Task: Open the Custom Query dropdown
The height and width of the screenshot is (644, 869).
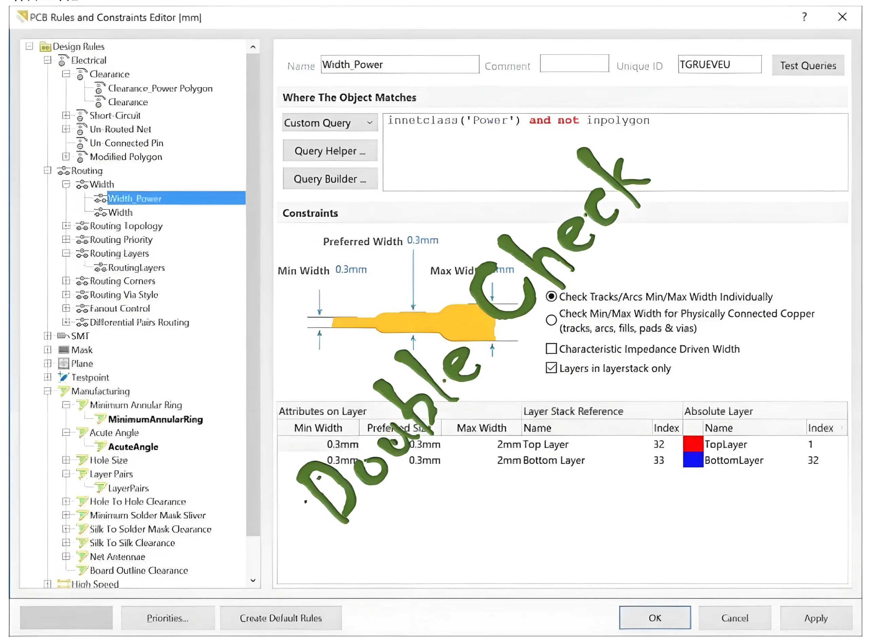Action: [330, 123]
